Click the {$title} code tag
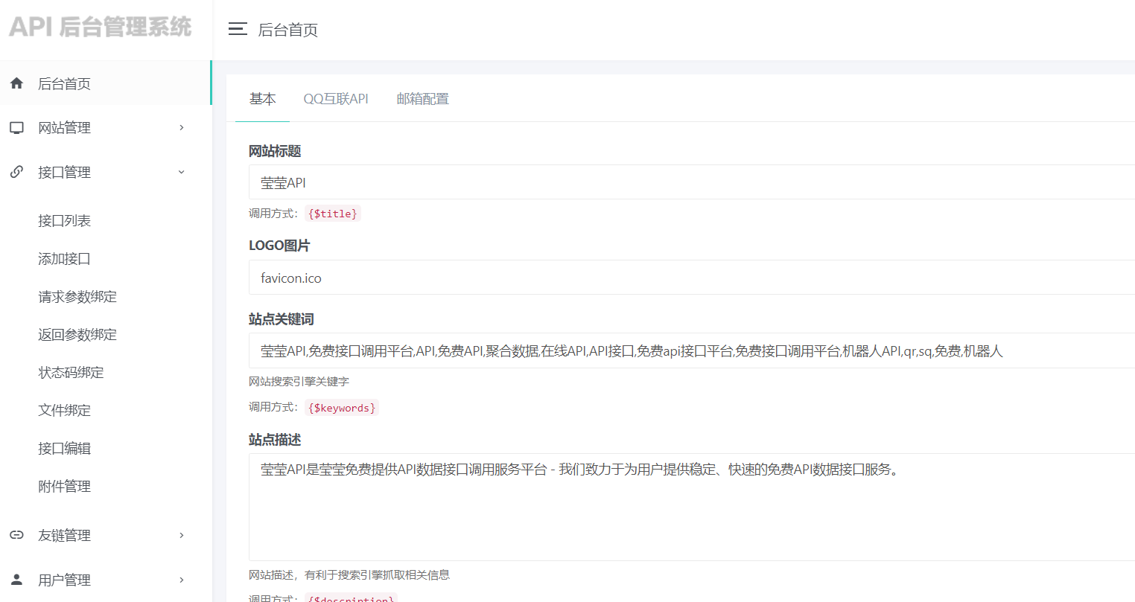Viewport: 1135px width, 602px height. [x=333, y=214]
